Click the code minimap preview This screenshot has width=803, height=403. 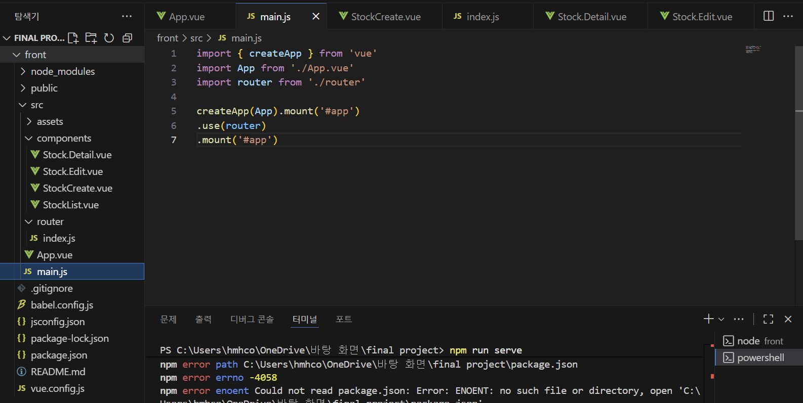pos(753,49)
